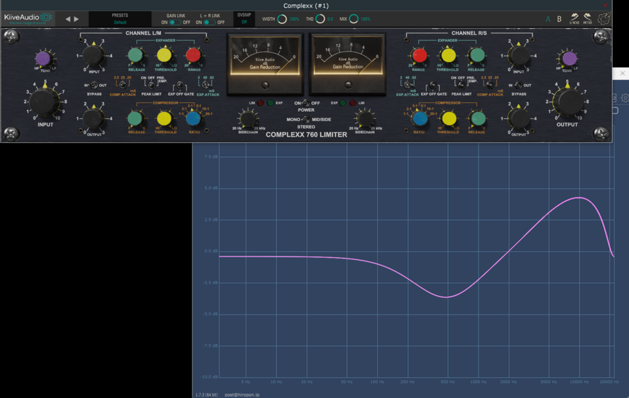Click right gain reduction meter adjustment screw
The image size is (629, 398).
[x=348, y=85]
